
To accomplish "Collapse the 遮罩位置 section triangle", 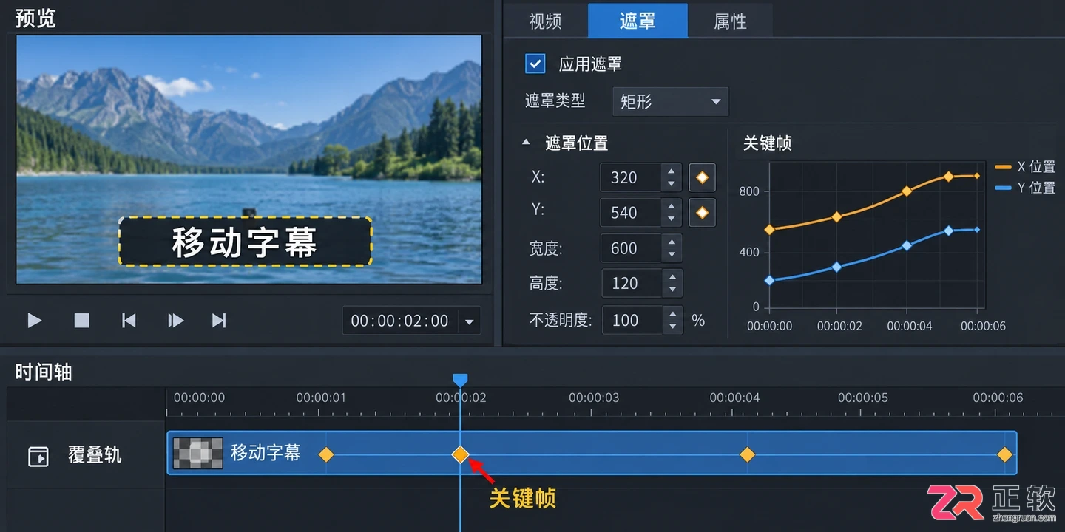I will (x=526, y=142).
